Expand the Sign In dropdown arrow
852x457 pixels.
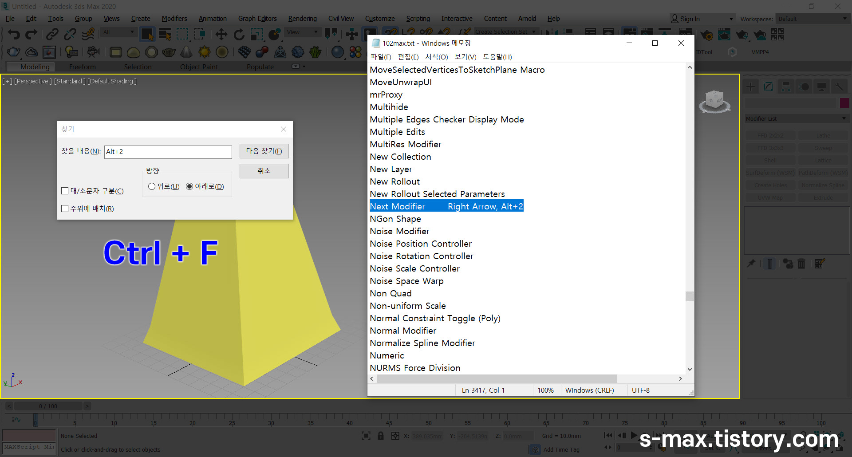click(731, 19)
